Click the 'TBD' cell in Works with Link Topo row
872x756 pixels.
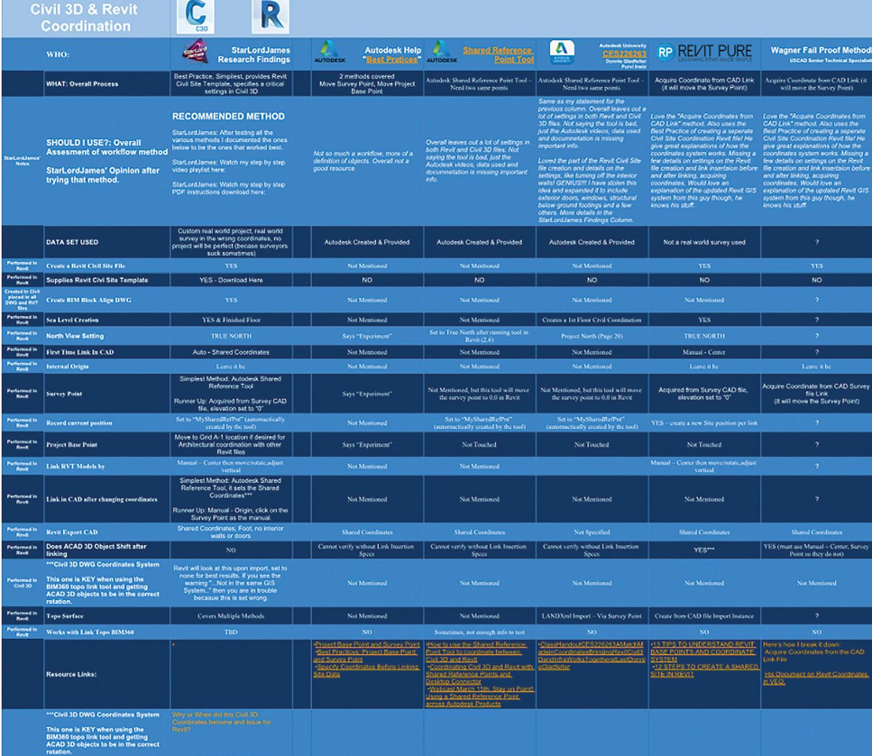[231, 632]
